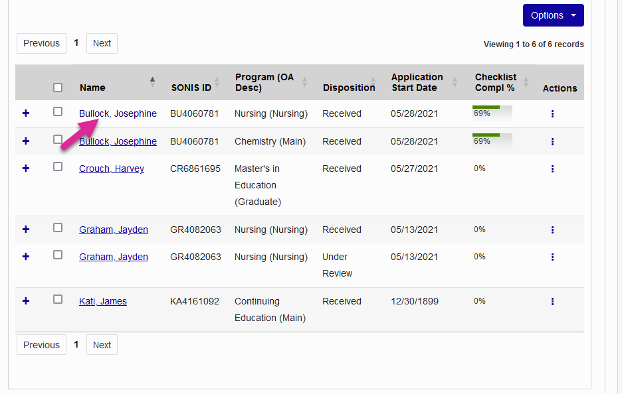Open the actions menu for Crouch, Harvey
Viewport: 622px width, 394px height.
coord(552,168)
